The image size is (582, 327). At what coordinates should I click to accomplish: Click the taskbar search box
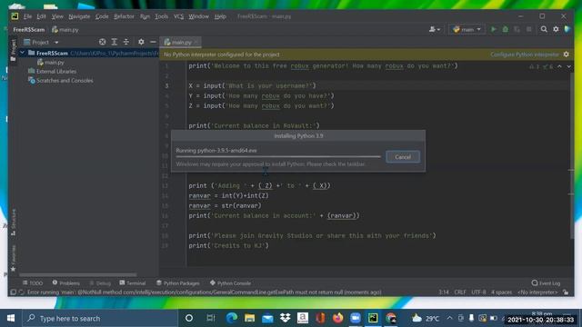click(101, 318)
